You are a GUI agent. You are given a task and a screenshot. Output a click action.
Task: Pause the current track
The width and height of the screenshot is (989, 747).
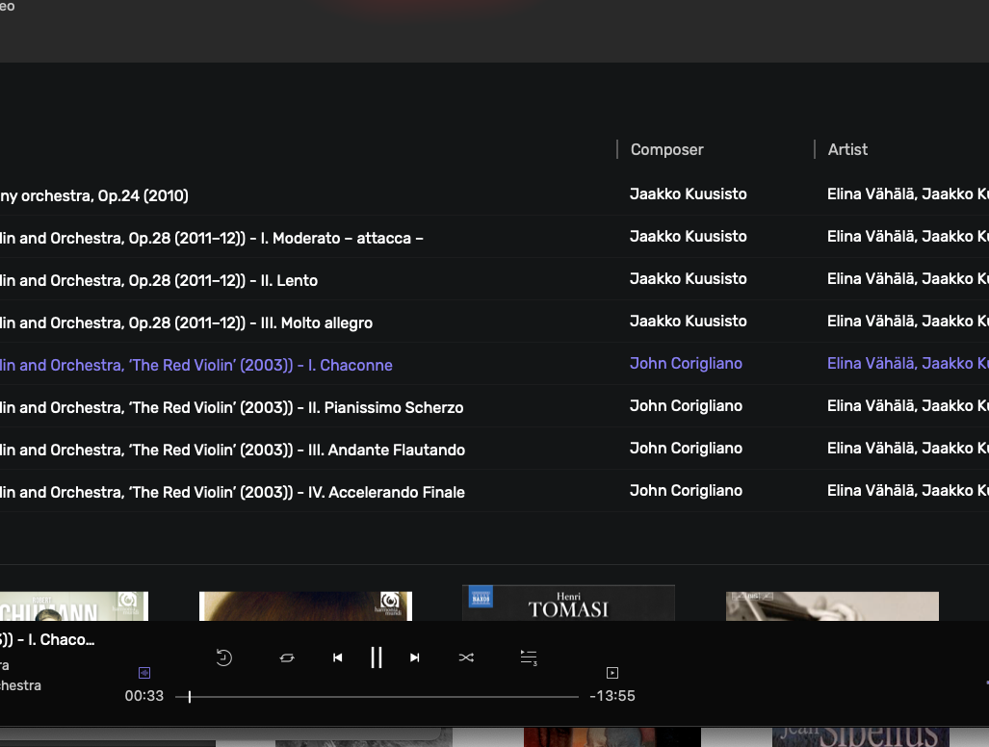[x=377, y=657]
